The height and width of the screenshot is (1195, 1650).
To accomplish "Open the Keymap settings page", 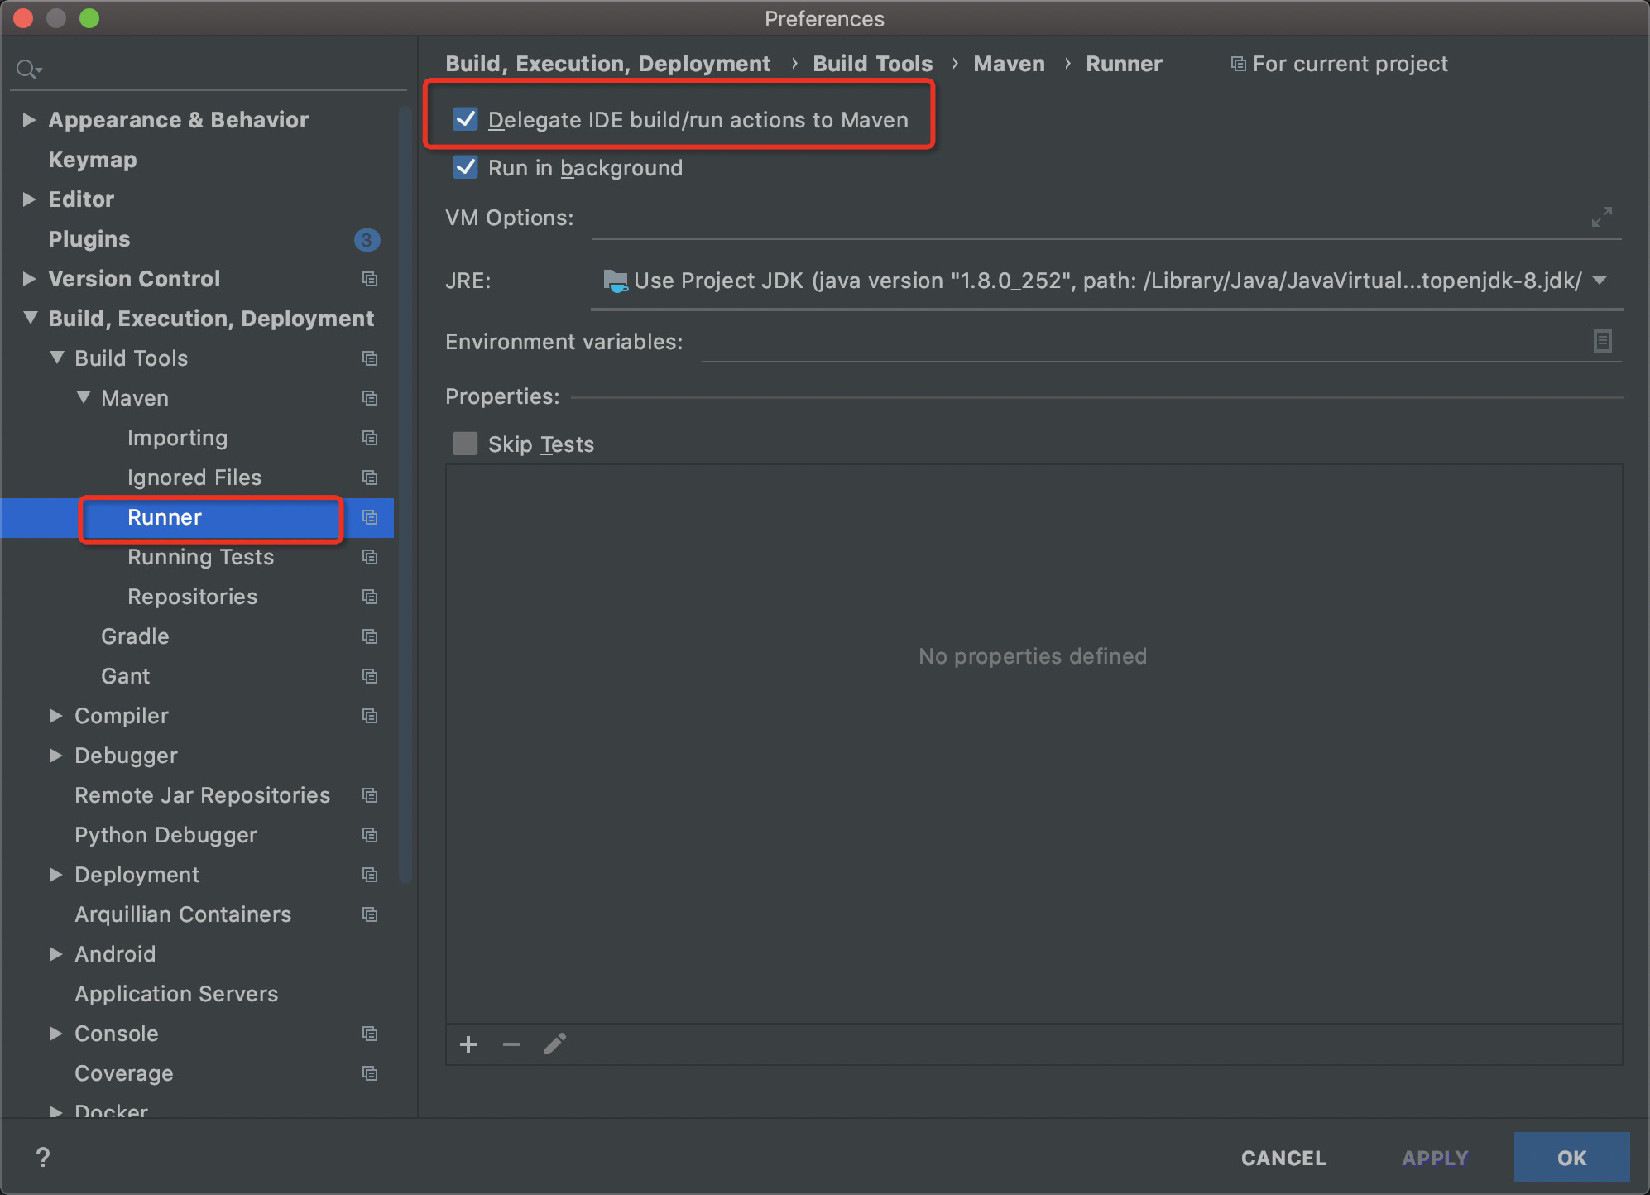I will point(92,160).
